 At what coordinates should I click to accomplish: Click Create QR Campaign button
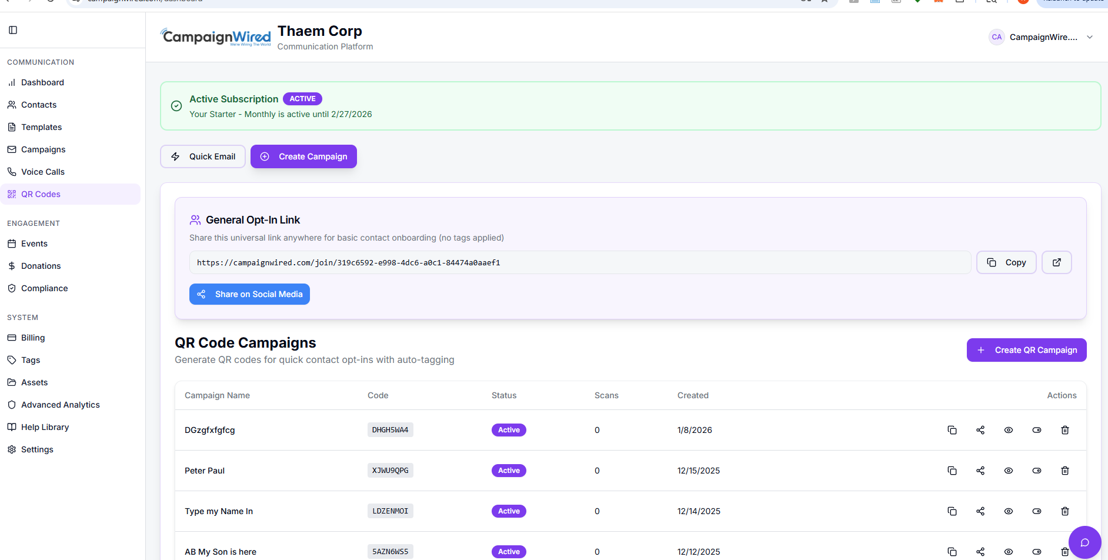pyautogui.click(x=1027, y=350)
